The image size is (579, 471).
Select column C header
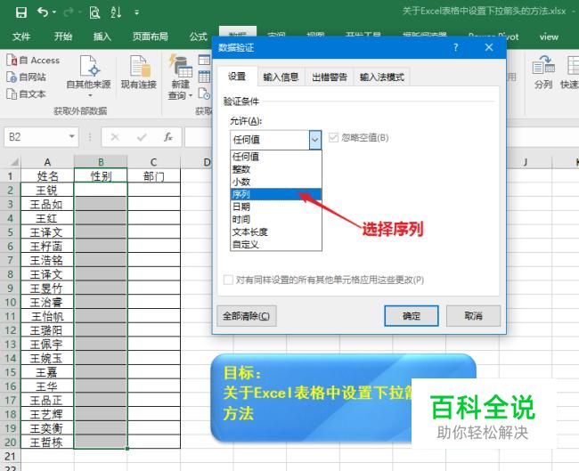pyautogui.click(x=153, y=162)
